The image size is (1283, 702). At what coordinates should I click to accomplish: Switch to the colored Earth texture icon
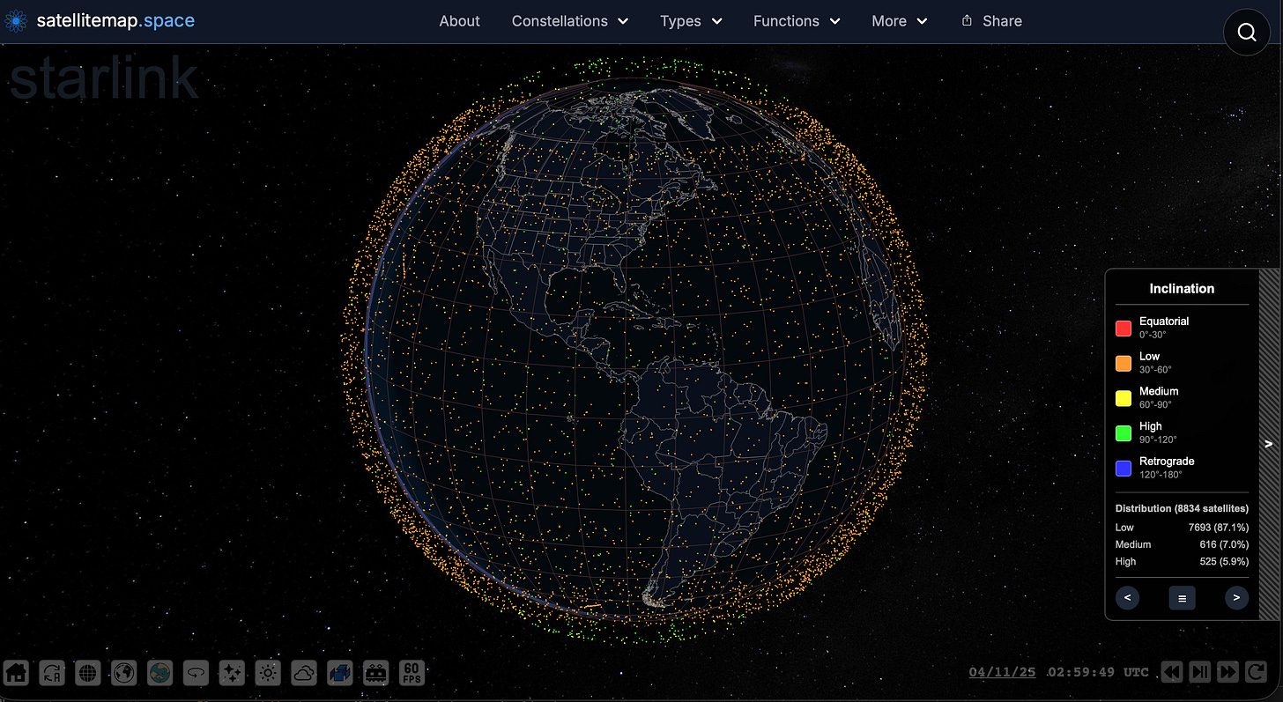point(159,673)
